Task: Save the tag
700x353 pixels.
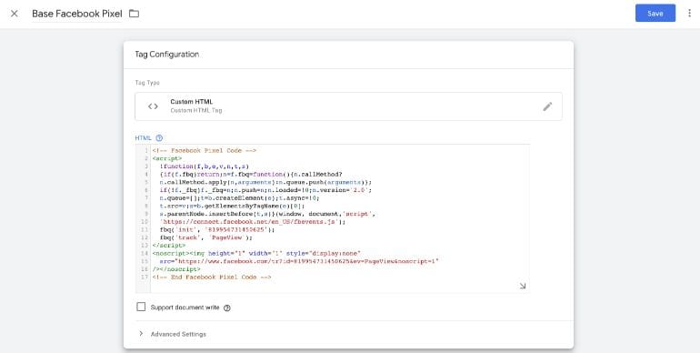Action: tap(655, 14)
